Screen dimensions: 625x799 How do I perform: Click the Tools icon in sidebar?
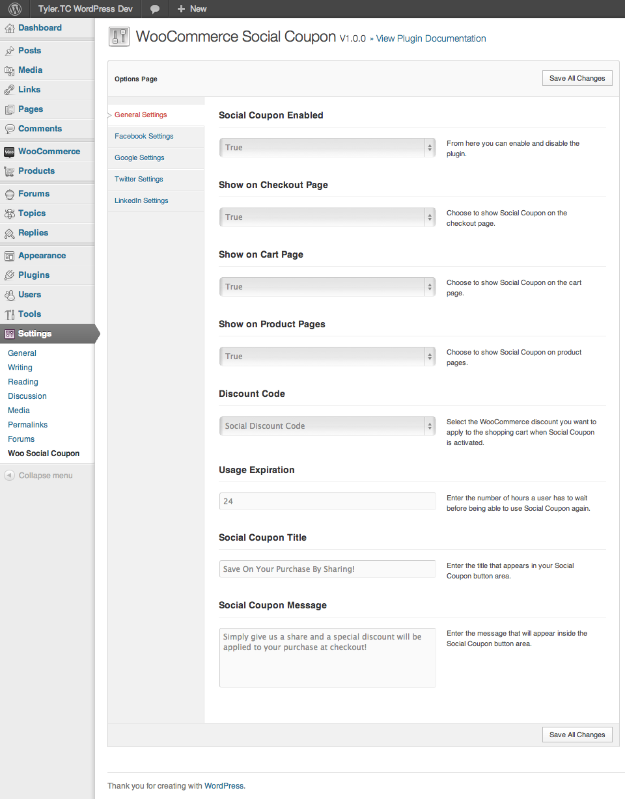pyautogui.click(x=10, y=314)
